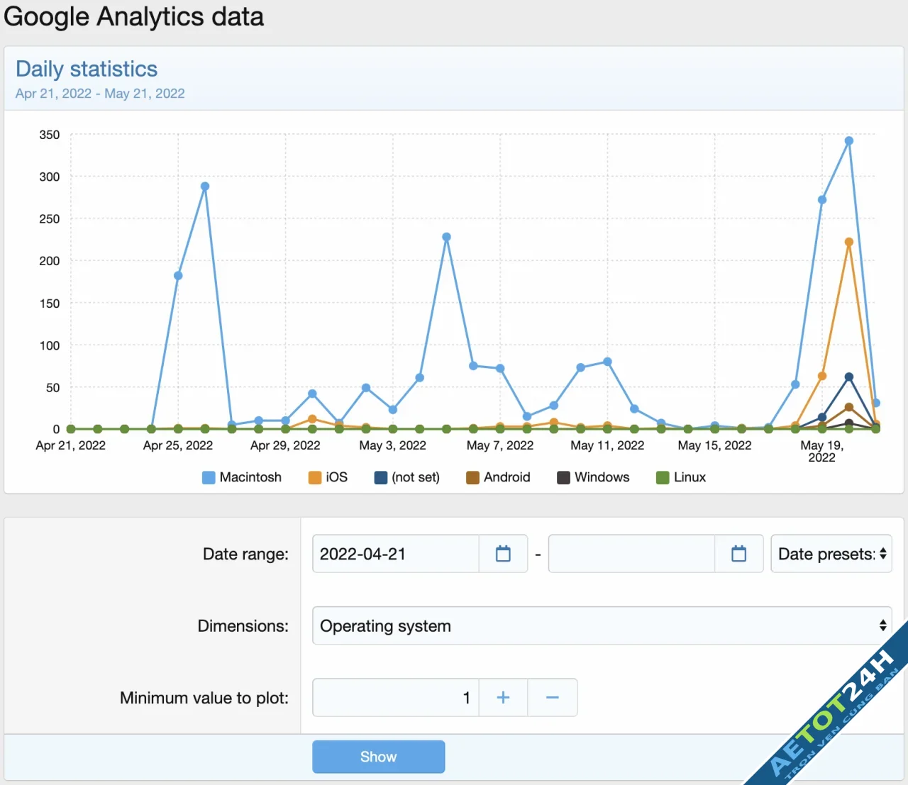Open the Date presets dropdown
Screen dimensions: 908x785
pos(831,554)
